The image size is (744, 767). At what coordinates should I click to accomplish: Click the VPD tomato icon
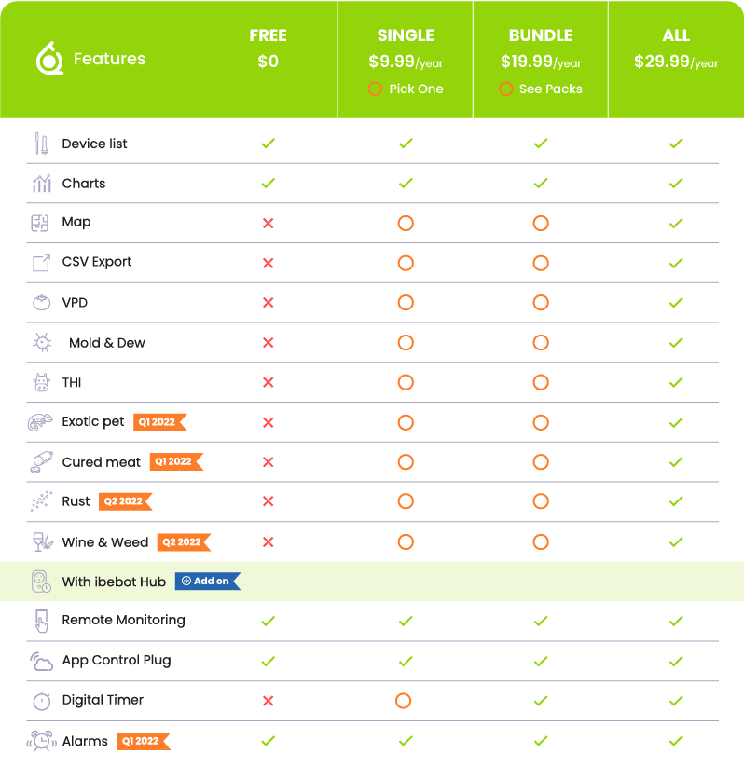tap(42, 303)
